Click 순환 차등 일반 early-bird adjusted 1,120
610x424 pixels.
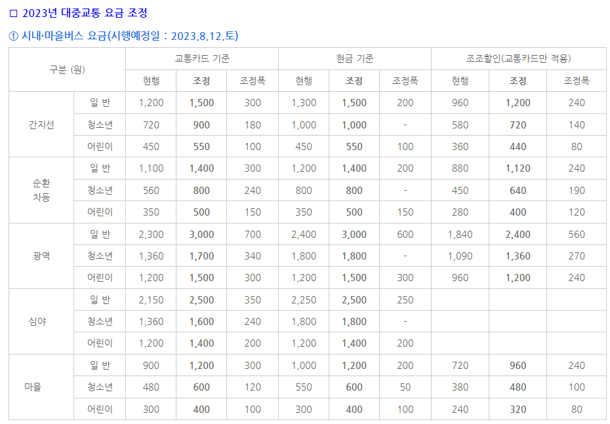518,168
